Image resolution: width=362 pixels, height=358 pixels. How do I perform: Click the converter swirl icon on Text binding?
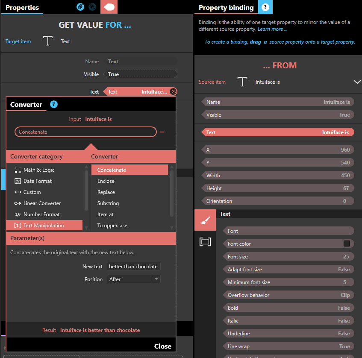[x=173, y=91]
